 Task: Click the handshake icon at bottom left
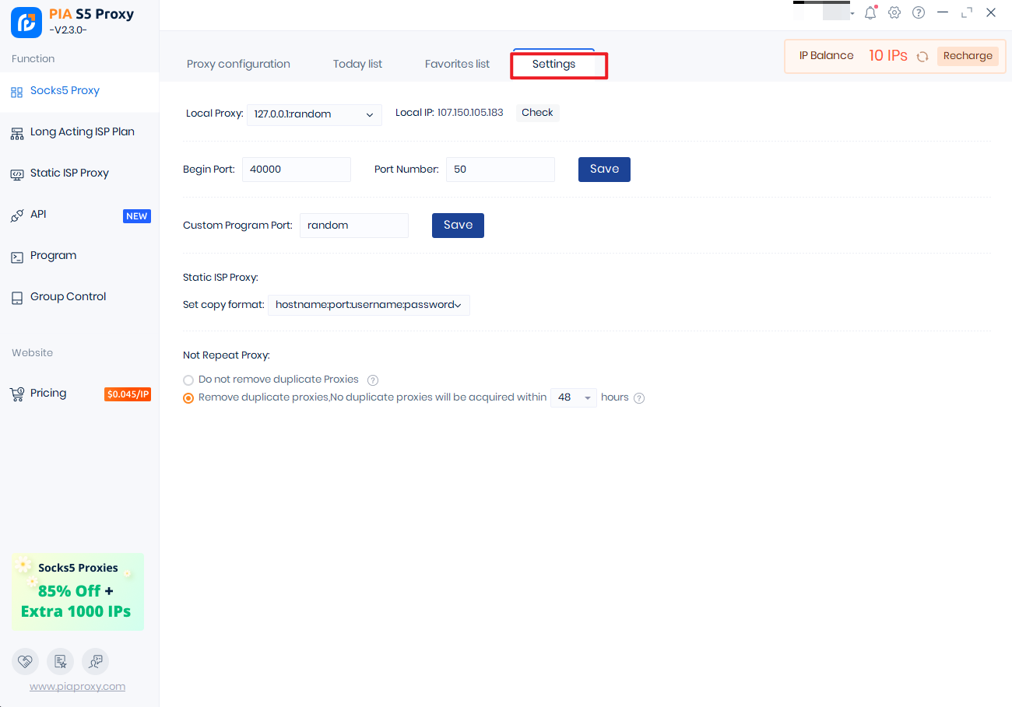click(25, 661)
